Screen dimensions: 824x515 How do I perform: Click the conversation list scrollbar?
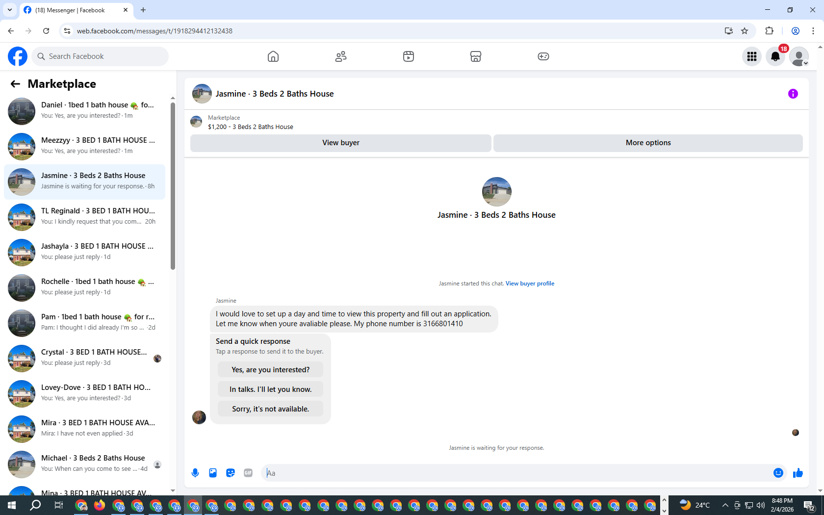pyautogui.click(x=173, y=186)
